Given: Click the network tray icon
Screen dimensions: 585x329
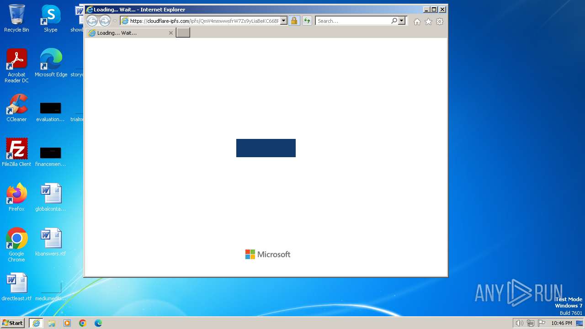Looking at the screenshot, I should [531, 323].
